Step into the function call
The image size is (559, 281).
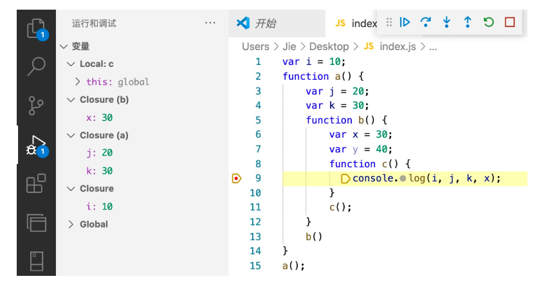click(446, 22)
